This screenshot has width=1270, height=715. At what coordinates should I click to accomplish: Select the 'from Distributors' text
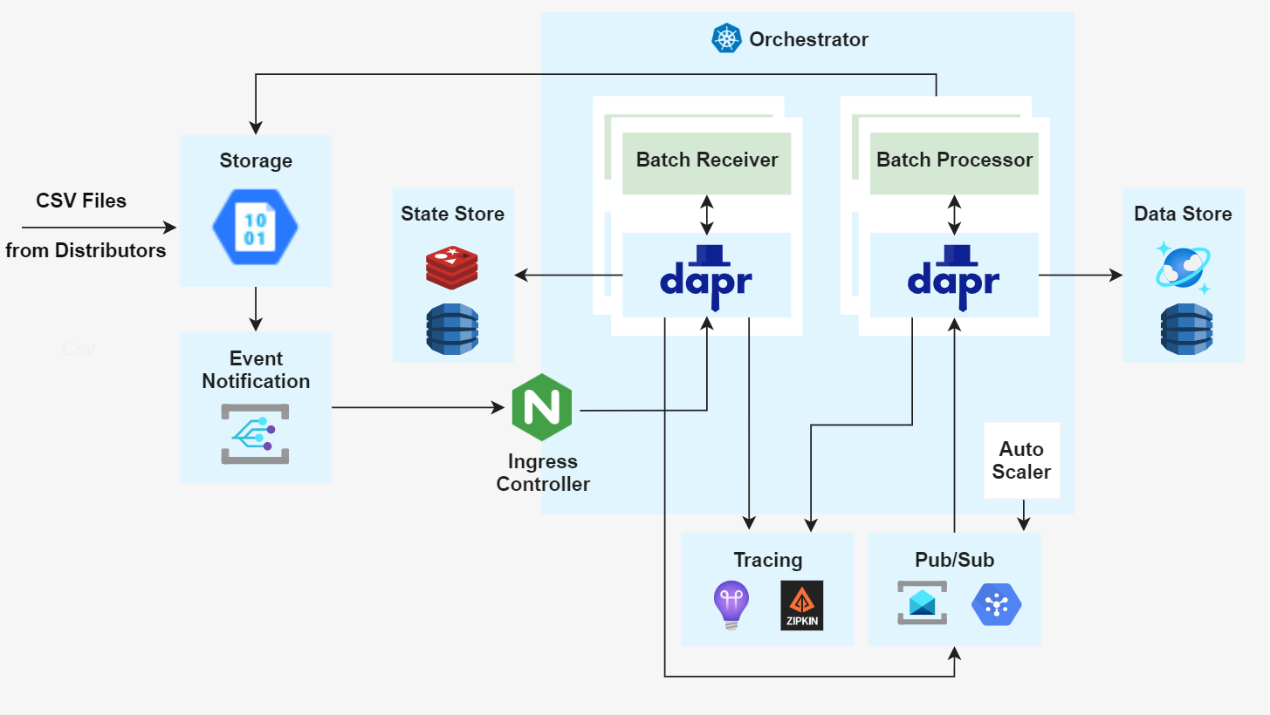point(86,250)
